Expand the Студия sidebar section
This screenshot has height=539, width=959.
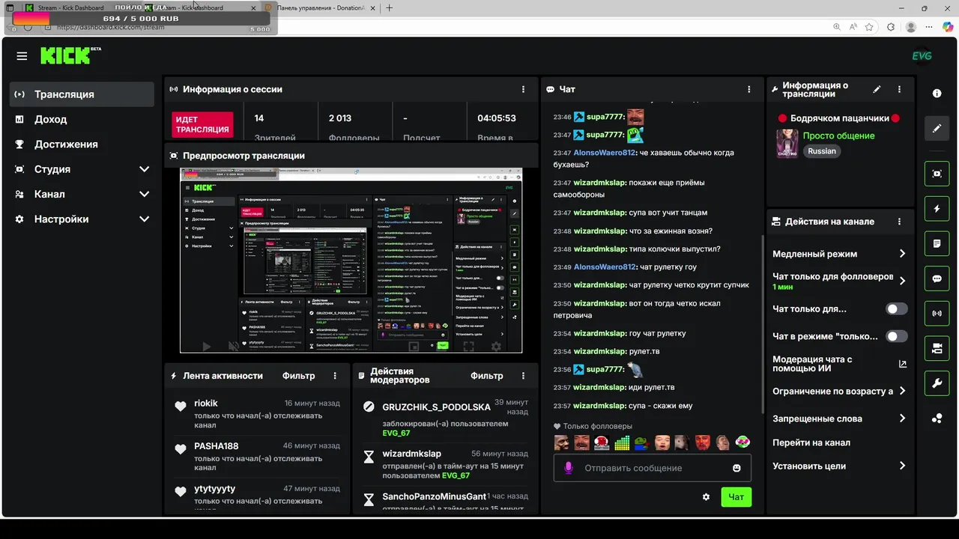coord(82,169)
